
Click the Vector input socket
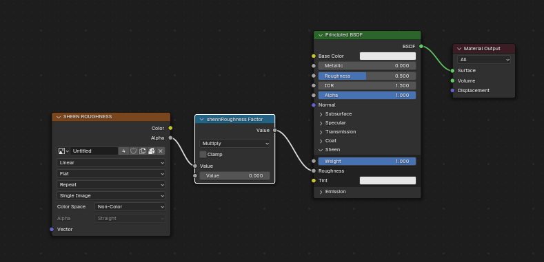click(52, 230)
